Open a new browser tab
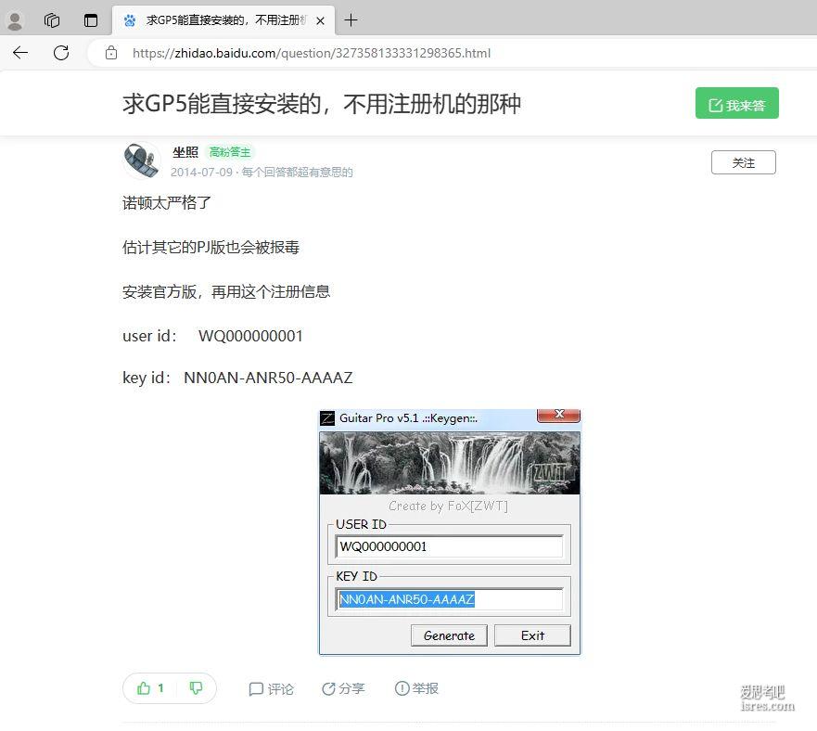Screen dimensions: 817x731 coord(351,20)
